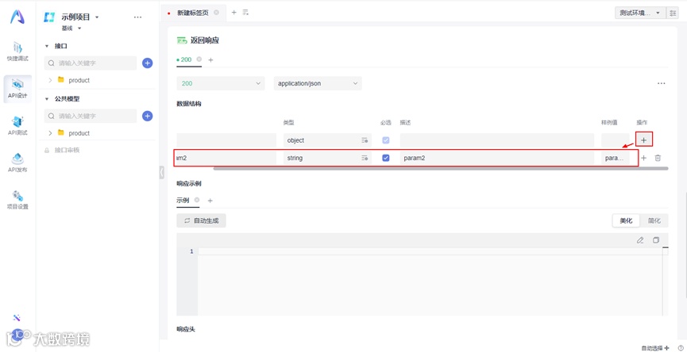Add a new item in the 接口 section
Screen dimensions: 687x352
148,63
